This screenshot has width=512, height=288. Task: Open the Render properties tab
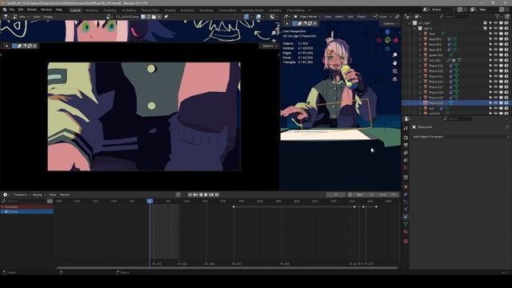coord(406,137)
